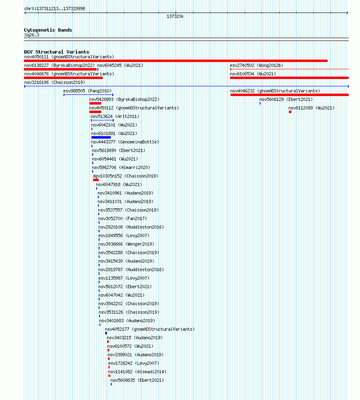Click esv988505 (Pang2010) variant label
360x400 pixels.
click(x=87, y=91)
